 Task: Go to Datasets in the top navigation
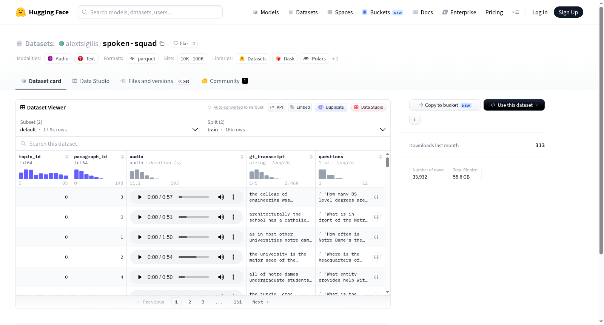pos(303,12)
